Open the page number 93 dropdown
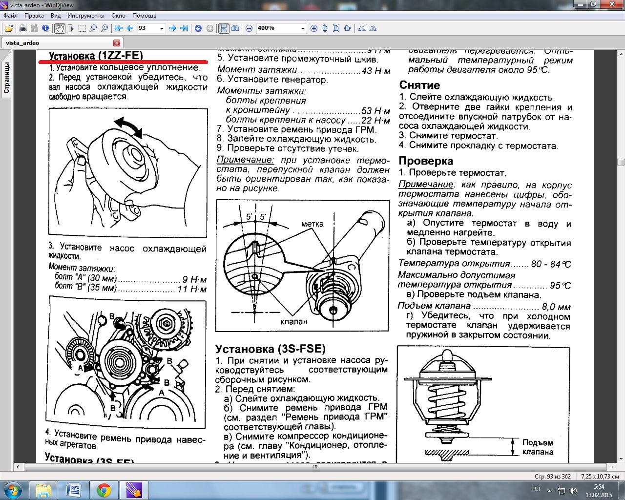 pyautogui.click(x=162, y=28)
